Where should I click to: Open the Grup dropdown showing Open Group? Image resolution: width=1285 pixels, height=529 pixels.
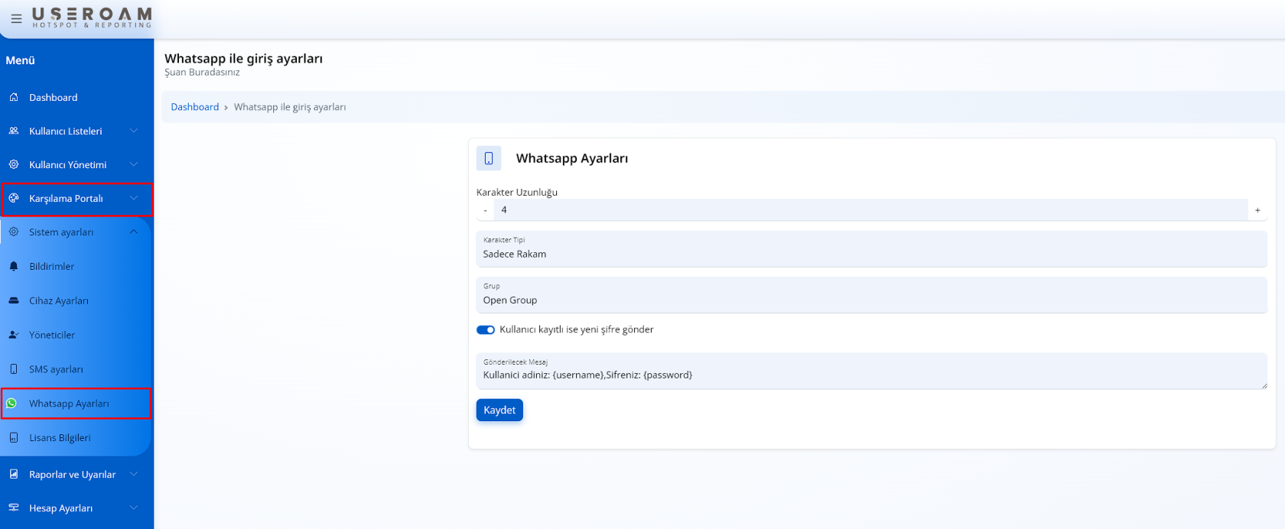click(870, 296)
